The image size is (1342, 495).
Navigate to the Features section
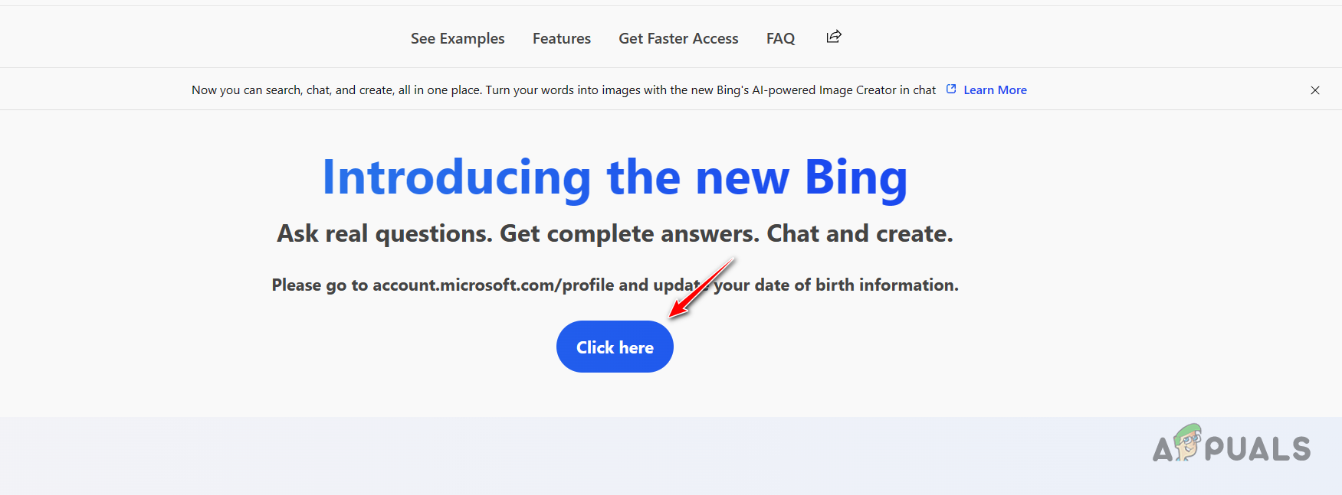(561, 37)
